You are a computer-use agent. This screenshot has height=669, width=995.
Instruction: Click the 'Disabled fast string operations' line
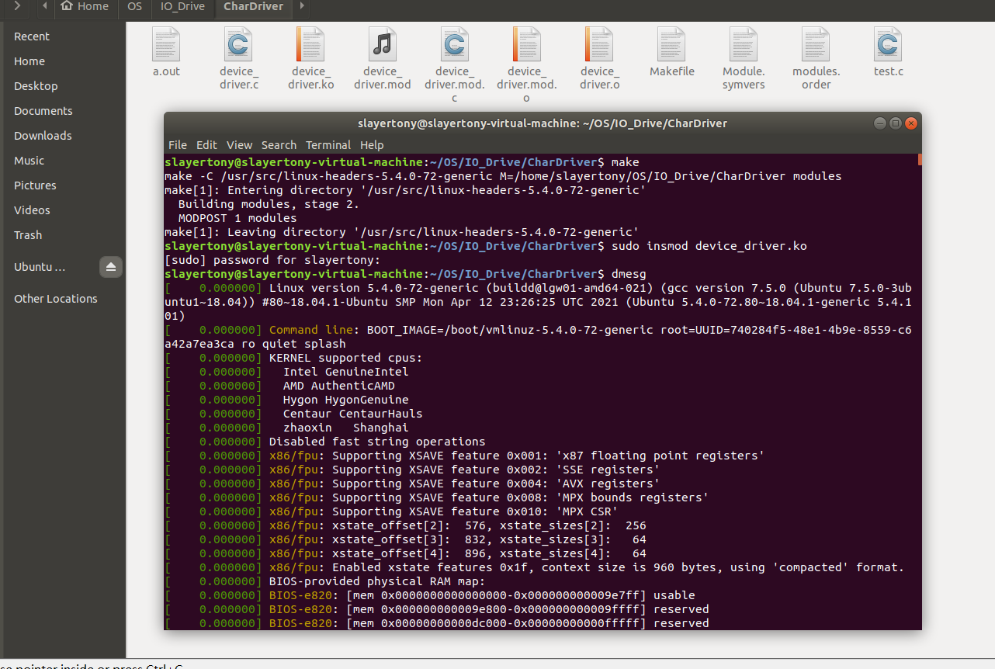click(x=377, y=442)
